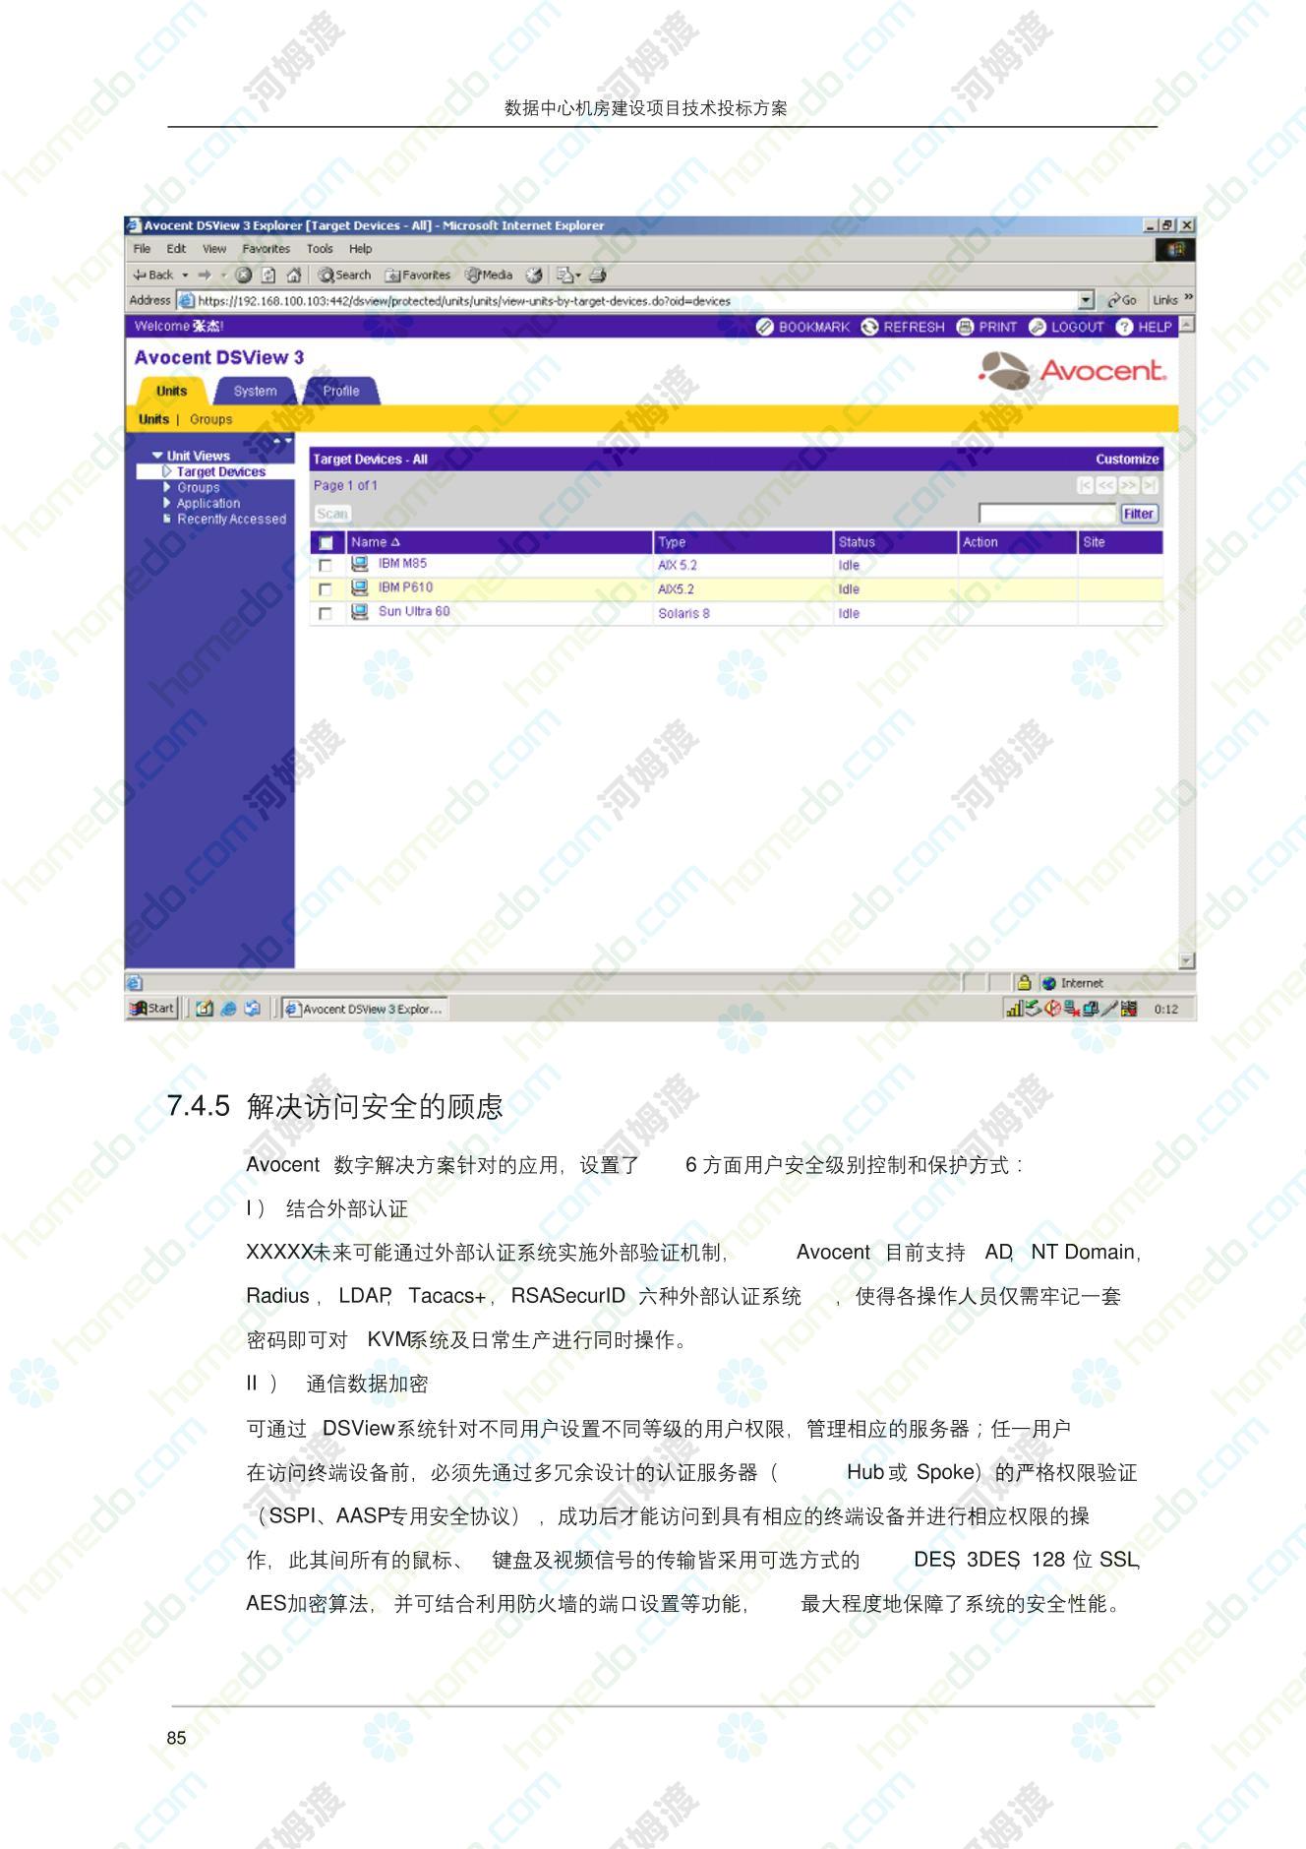
Task: Switch to the Profile tab
Action: [x=341, y=391]
